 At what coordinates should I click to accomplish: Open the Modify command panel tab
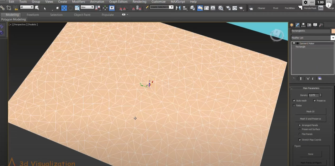(x=297, y=25)
